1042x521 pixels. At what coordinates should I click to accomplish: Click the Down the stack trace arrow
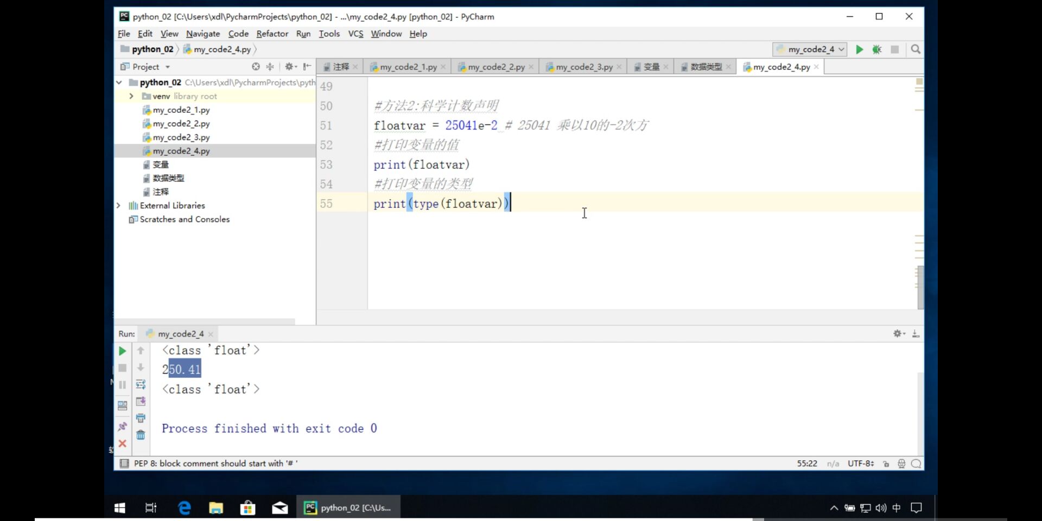141,367
